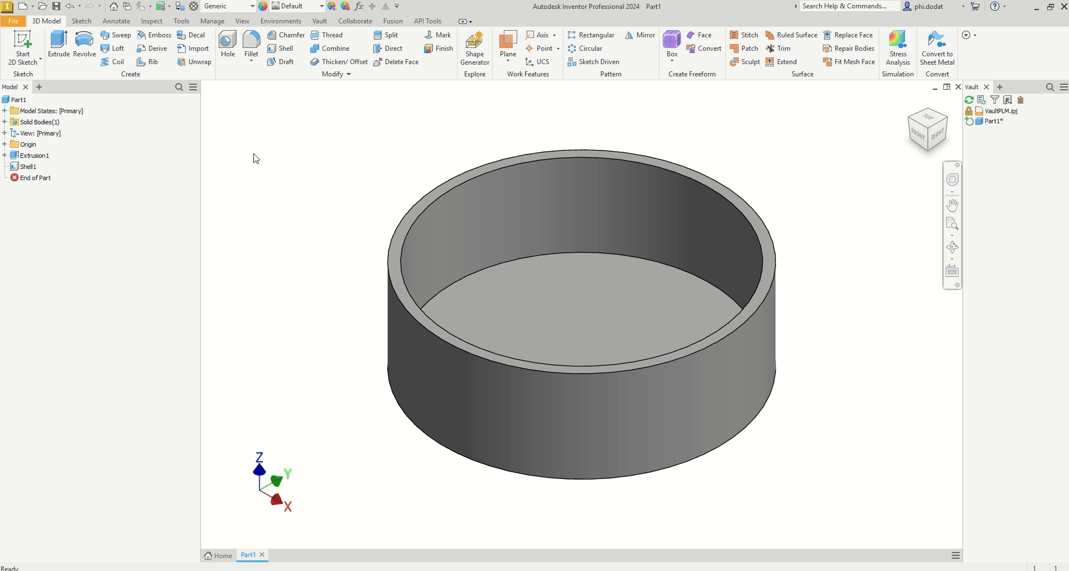Activate the Hole tool
1069x571 pixels.
click(228, 44)
